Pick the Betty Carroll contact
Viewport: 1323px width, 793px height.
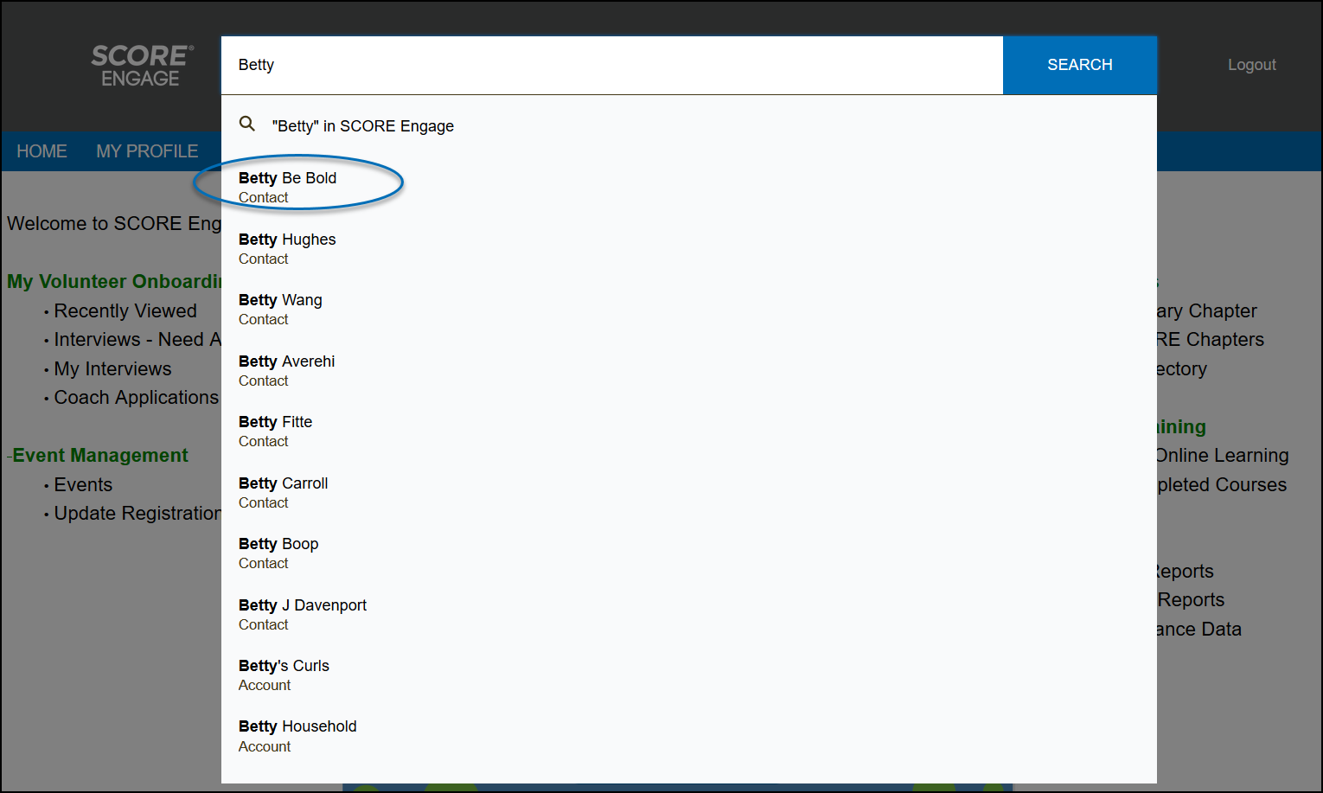tap(689, 492)
